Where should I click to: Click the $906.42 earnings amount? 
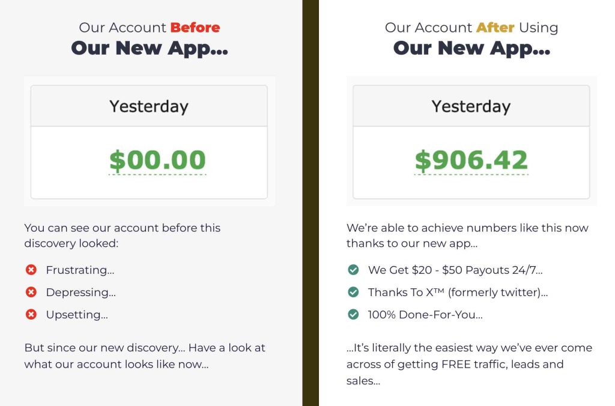471,160
